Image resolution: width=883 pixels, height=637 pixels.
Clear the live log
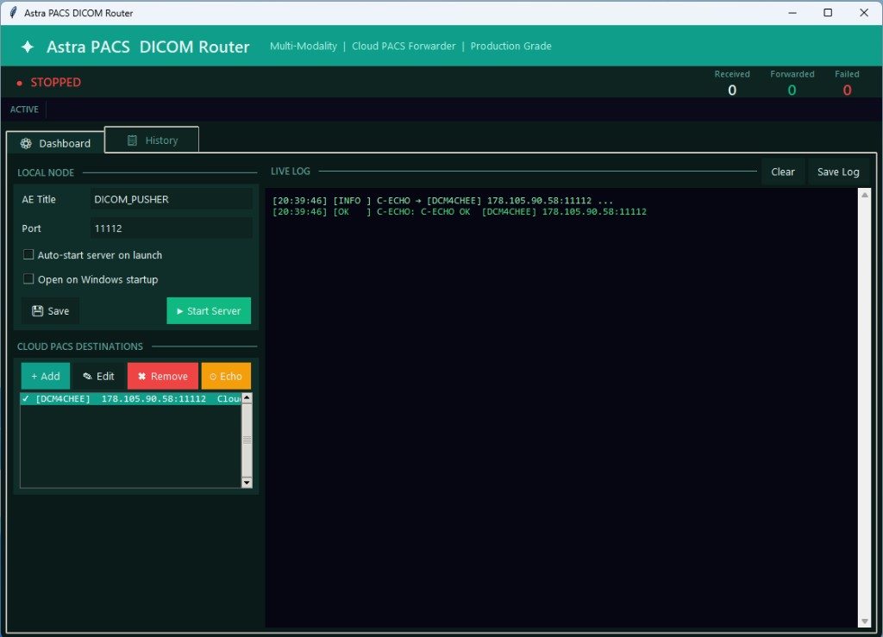783,172
